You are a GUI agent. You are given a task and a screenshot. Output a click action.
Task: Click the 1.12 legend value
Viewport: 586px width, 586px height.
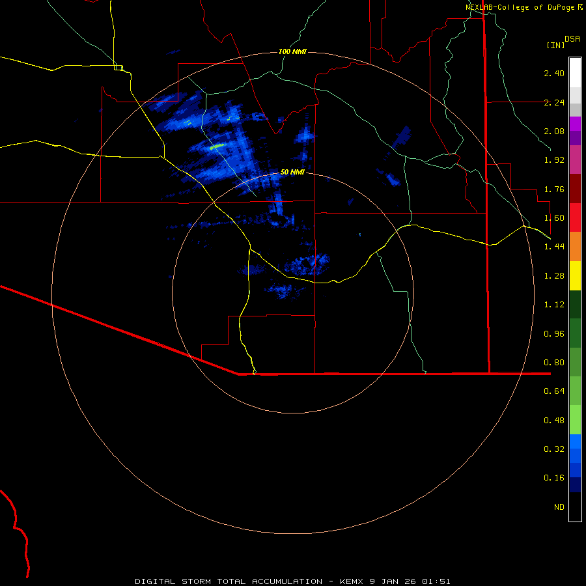554,305
